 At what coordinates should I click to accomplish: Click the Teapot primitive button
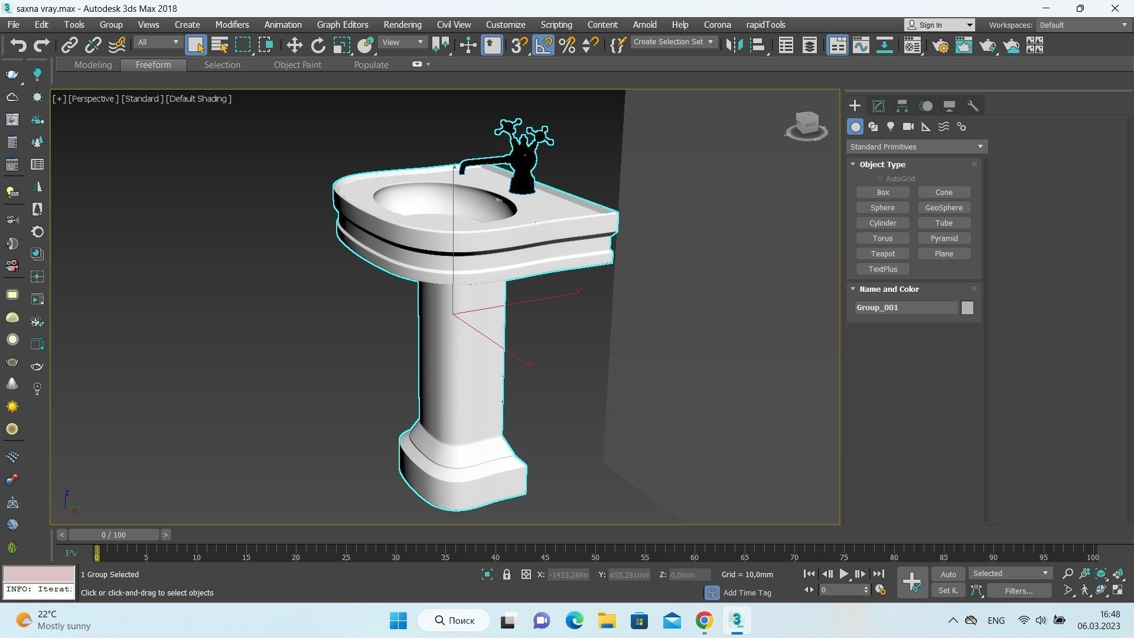(882, 253)
